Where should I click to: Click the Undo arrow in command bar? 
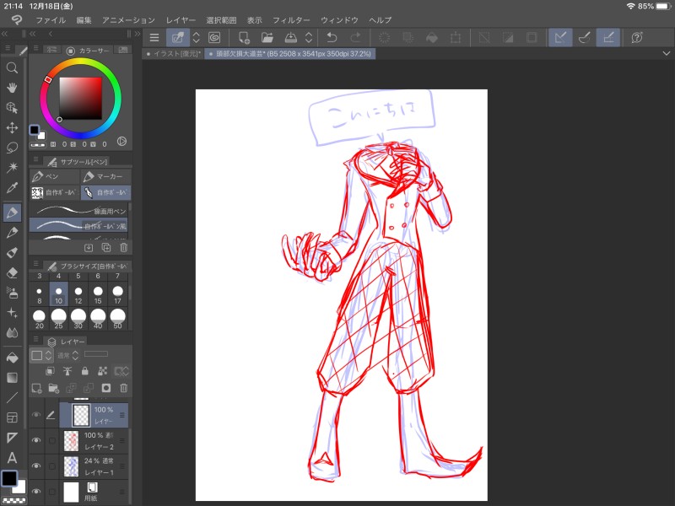point(332,37)
